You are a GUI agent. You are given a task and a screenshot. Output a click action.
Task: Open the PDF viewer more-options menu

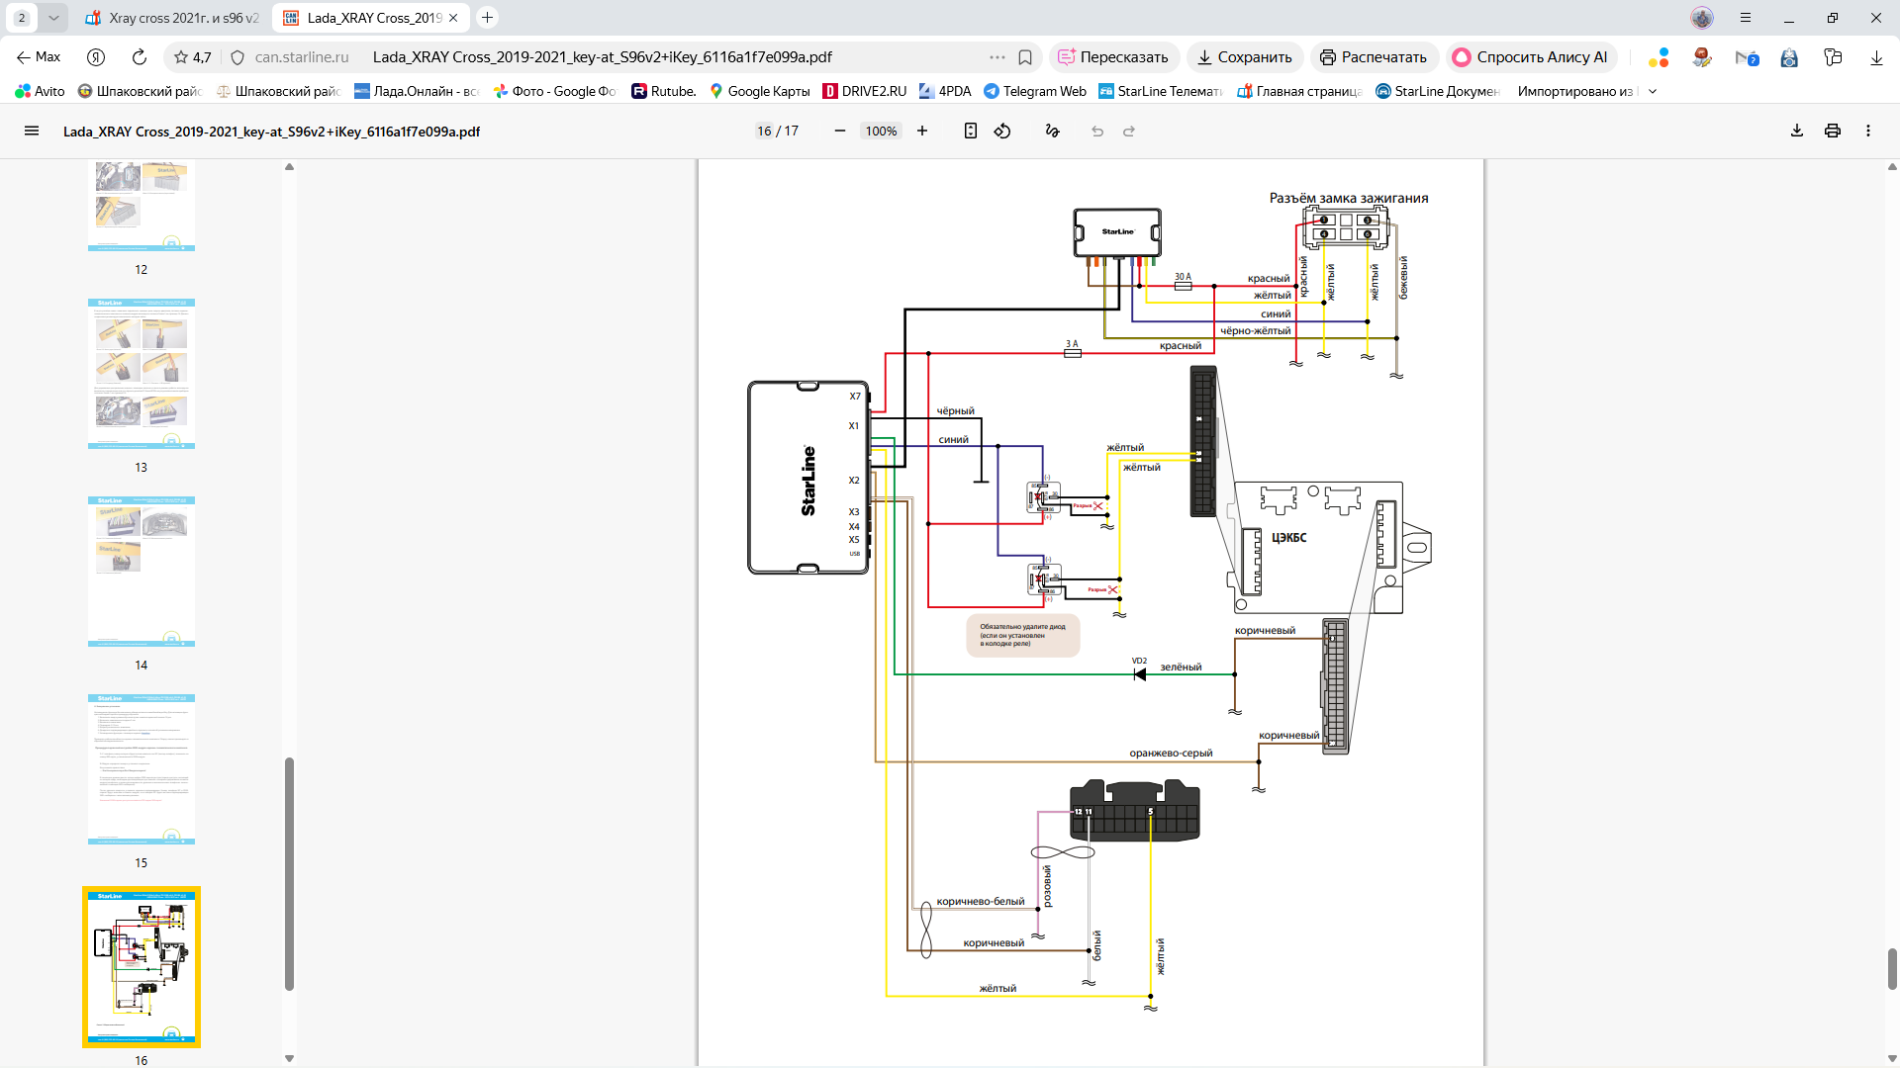tap(1868, 131)
